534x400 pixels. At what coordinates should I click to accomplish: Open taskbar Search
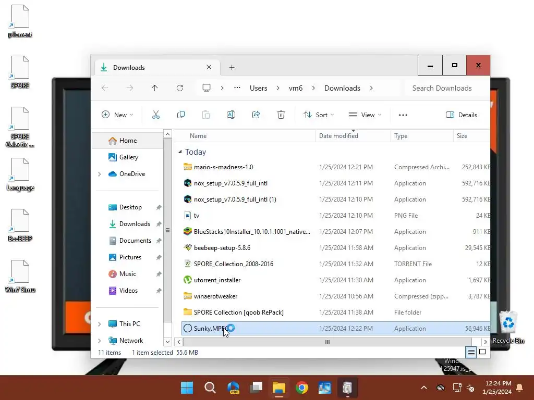click(x=210, y=387)
